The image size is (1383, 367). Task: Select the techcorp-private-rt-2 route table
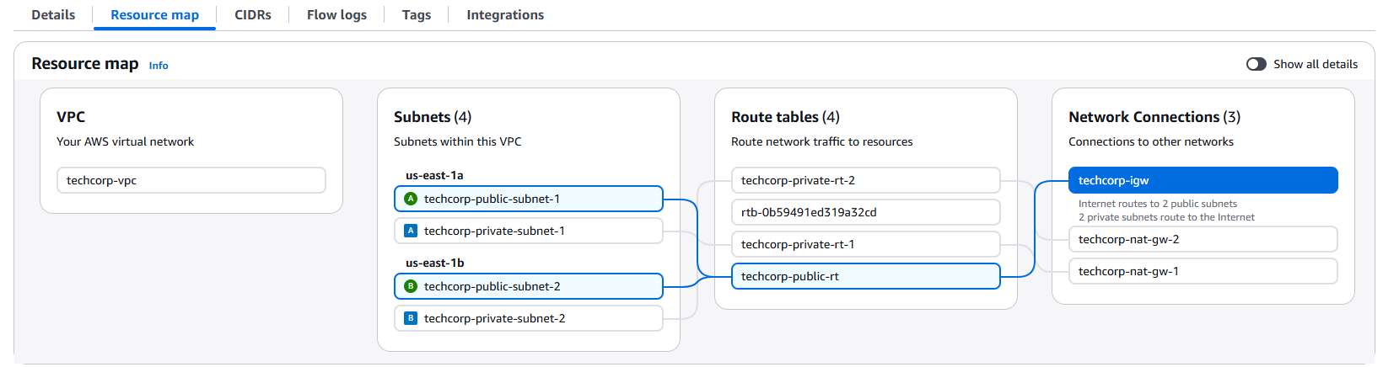(x=865, y=180)
